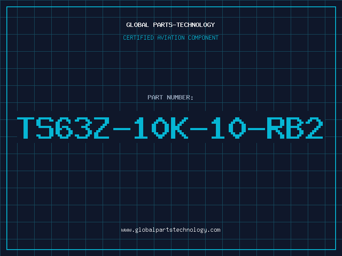
Task: Select the CERTIFIED AVIATION COMPONENT subtitle
Action: click(171, 38)
